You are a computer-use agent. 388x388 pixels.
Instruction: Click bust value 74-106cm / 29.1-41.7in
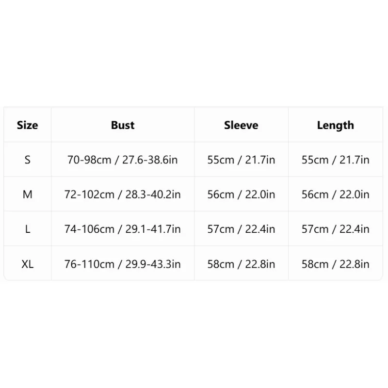[123, 229]
